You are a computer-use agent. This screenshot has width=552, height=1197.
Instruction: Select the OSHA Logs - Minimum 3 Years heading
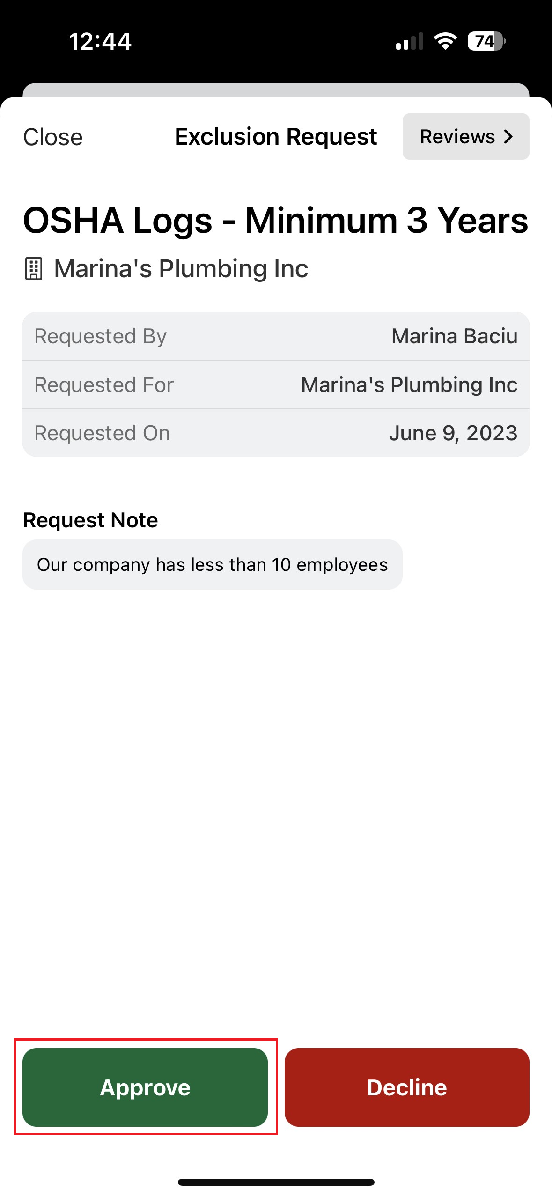276,221
